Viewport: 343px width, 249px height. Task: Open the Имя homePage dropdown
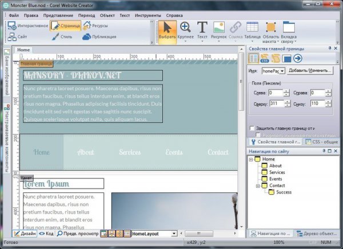click(282, 71)
